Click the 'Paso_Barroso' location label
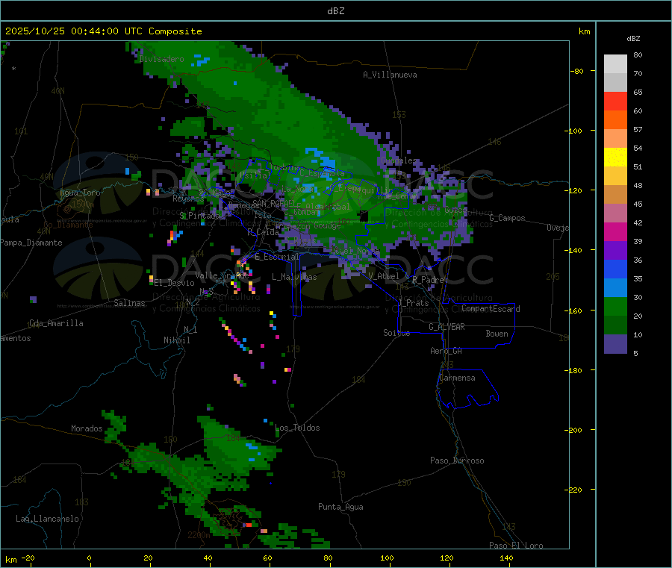 457,461
